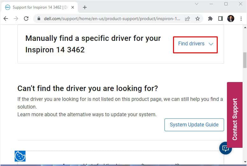The height and width of the screenshot is (166, 247).
Task: Open the System Update Guide
Action: (x=194, y=124)
